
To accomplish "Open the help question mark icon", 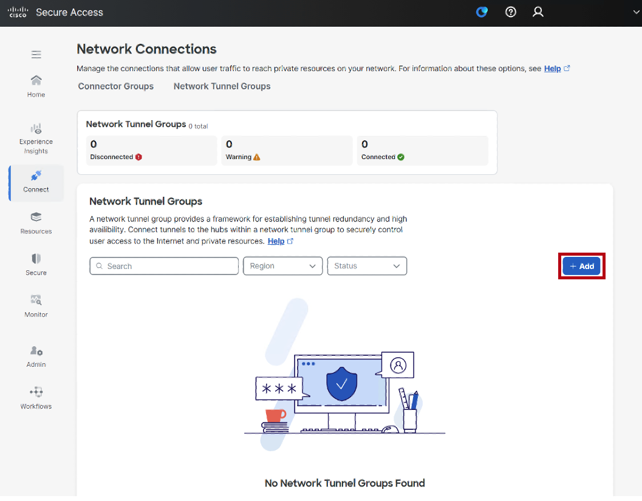I will click(x=511, y=12).
